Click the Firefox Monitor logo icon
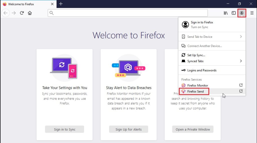The height and width of the screenshot is (143, 257). point(183,85)
